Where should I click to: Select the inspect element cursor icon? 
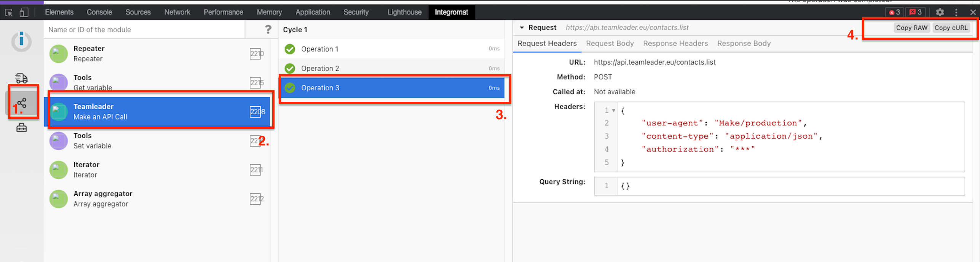tap(9, 12)
